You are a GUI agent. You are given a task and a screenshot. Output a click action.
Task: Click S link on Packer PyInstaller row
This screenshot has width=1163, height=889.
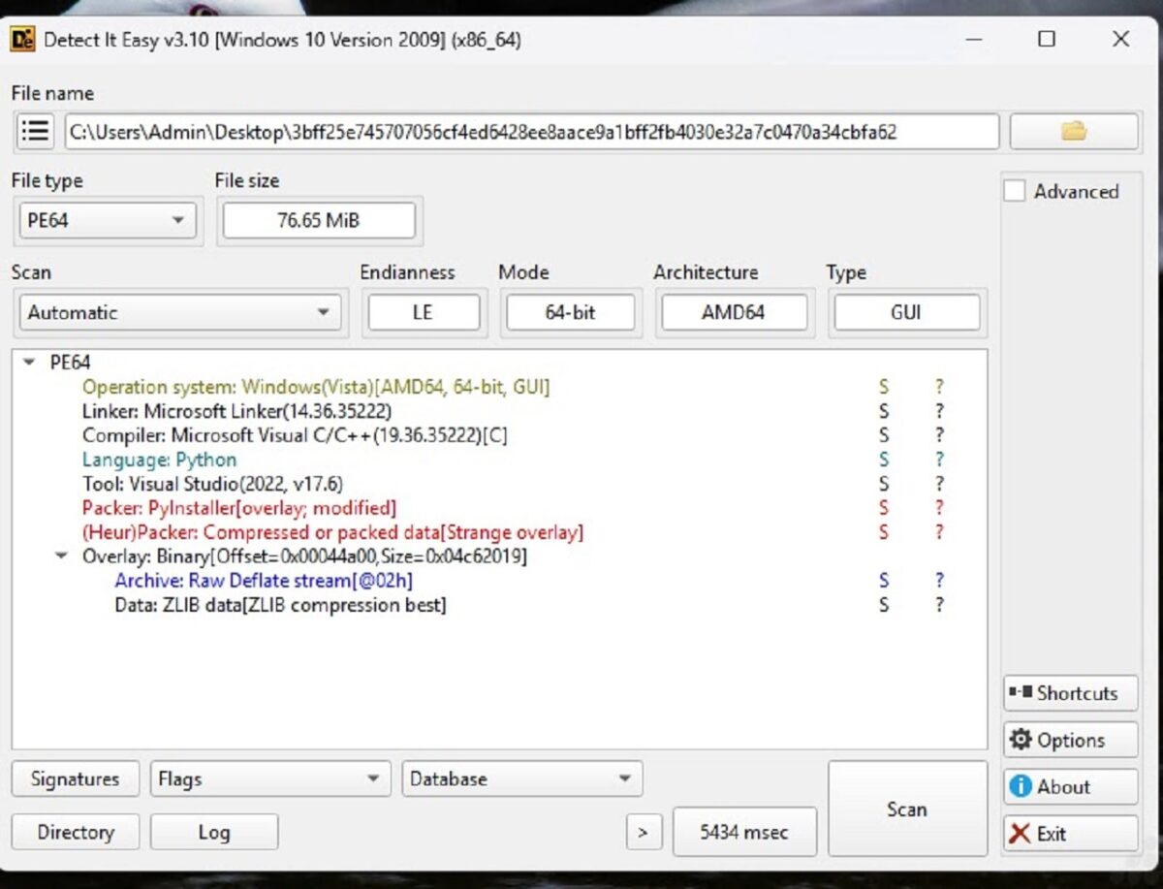click(x=884, y=508)
